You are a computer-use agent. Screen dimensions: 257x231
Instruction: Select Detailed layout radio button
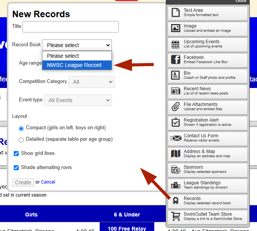pos(21,140)
